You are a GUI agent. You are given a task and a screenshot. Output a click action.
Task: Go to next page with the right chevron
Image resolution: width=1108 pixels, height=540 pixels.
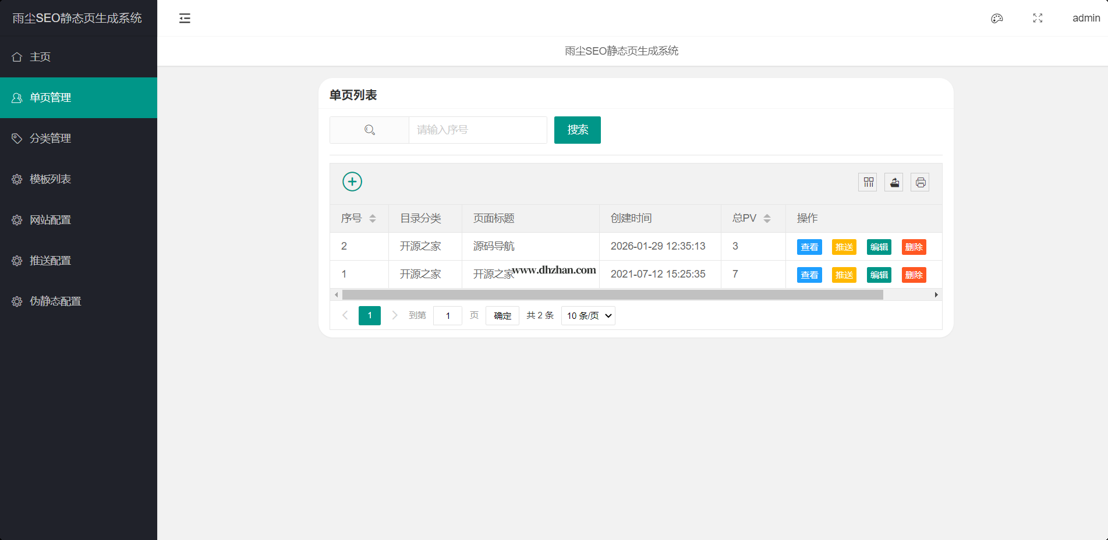click(x=395, y=315)
